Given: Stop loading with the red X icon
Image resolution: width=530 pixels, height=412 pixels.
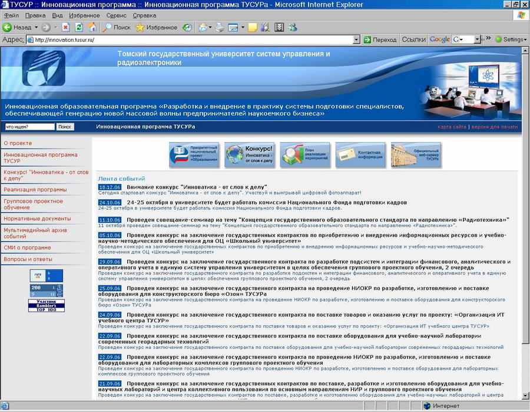Looking at the screenshot, I should (65, 27).
